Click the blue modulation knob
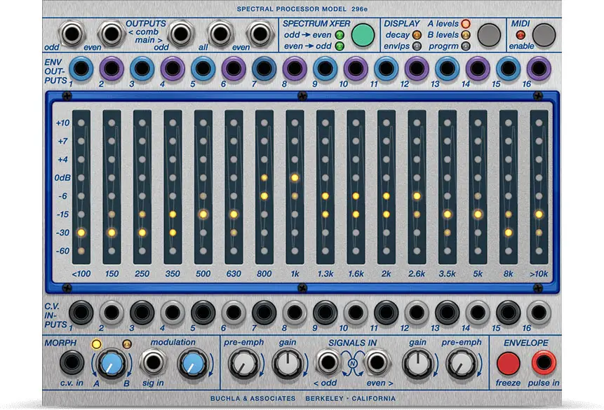Image resolution: width=604 pixels, height=410 pixels. 193,364
